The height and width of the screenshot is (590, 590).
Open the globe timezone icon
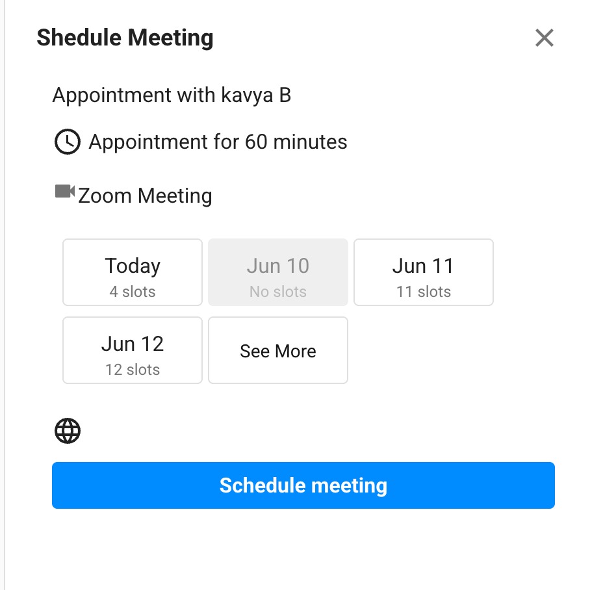[68, 431]
